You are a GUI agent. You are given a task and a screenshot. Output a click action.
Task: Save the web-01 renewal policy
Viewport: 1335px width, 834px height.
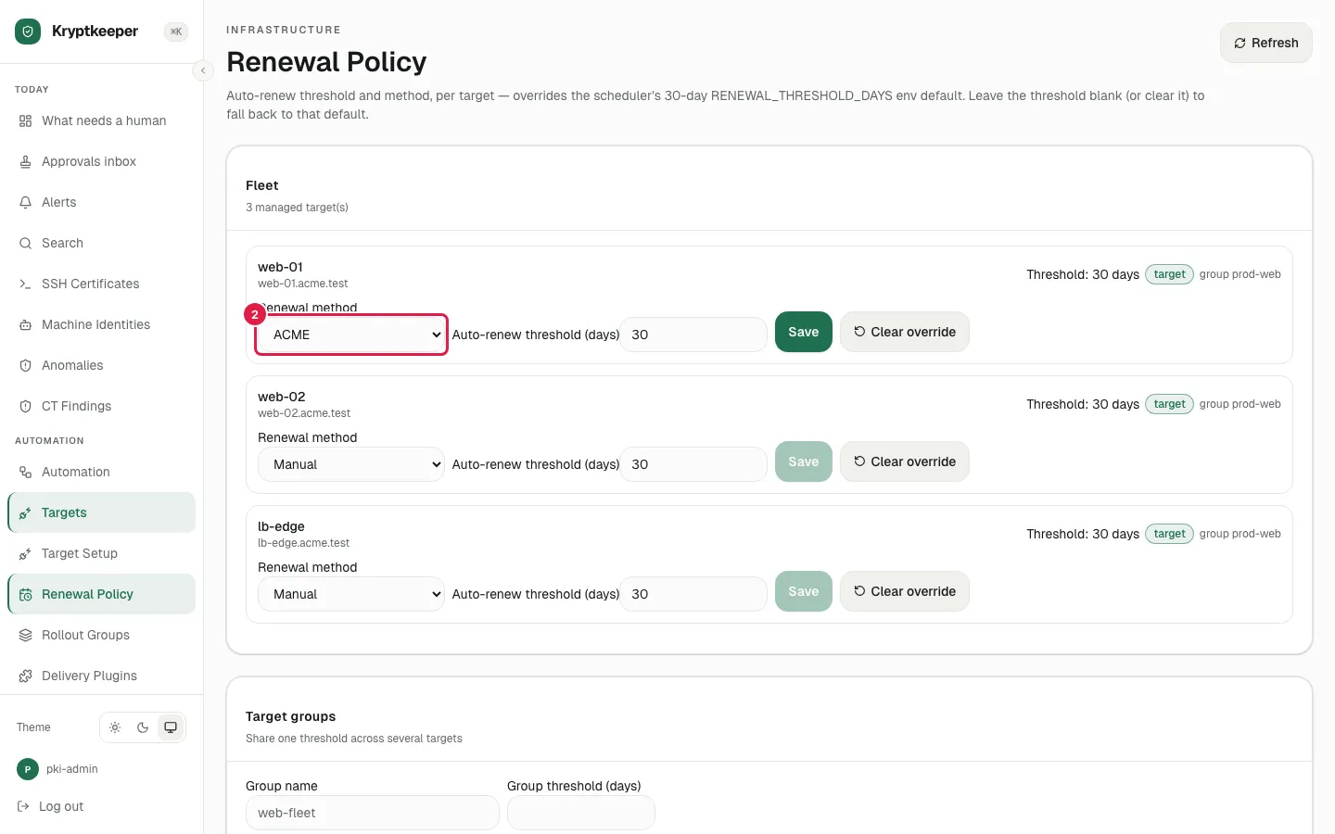pyautogui.click(x=804, y=332)
